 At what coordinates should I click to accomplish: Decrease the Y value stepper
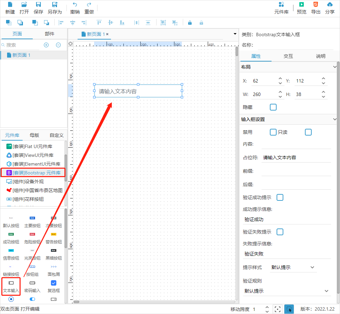tap(323, 83)
